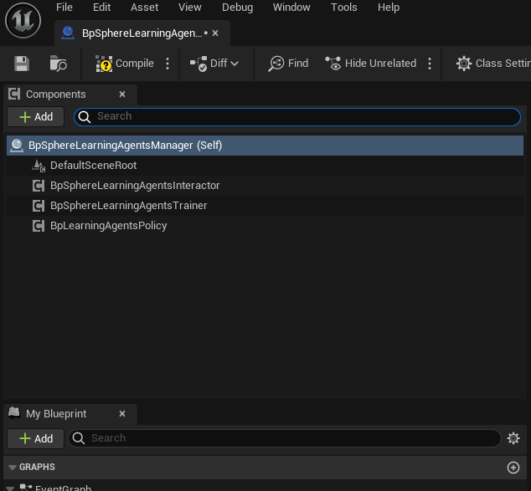531x491 pixels.
Task: Click the Self actor icon in Components
Action: [17, 146]
